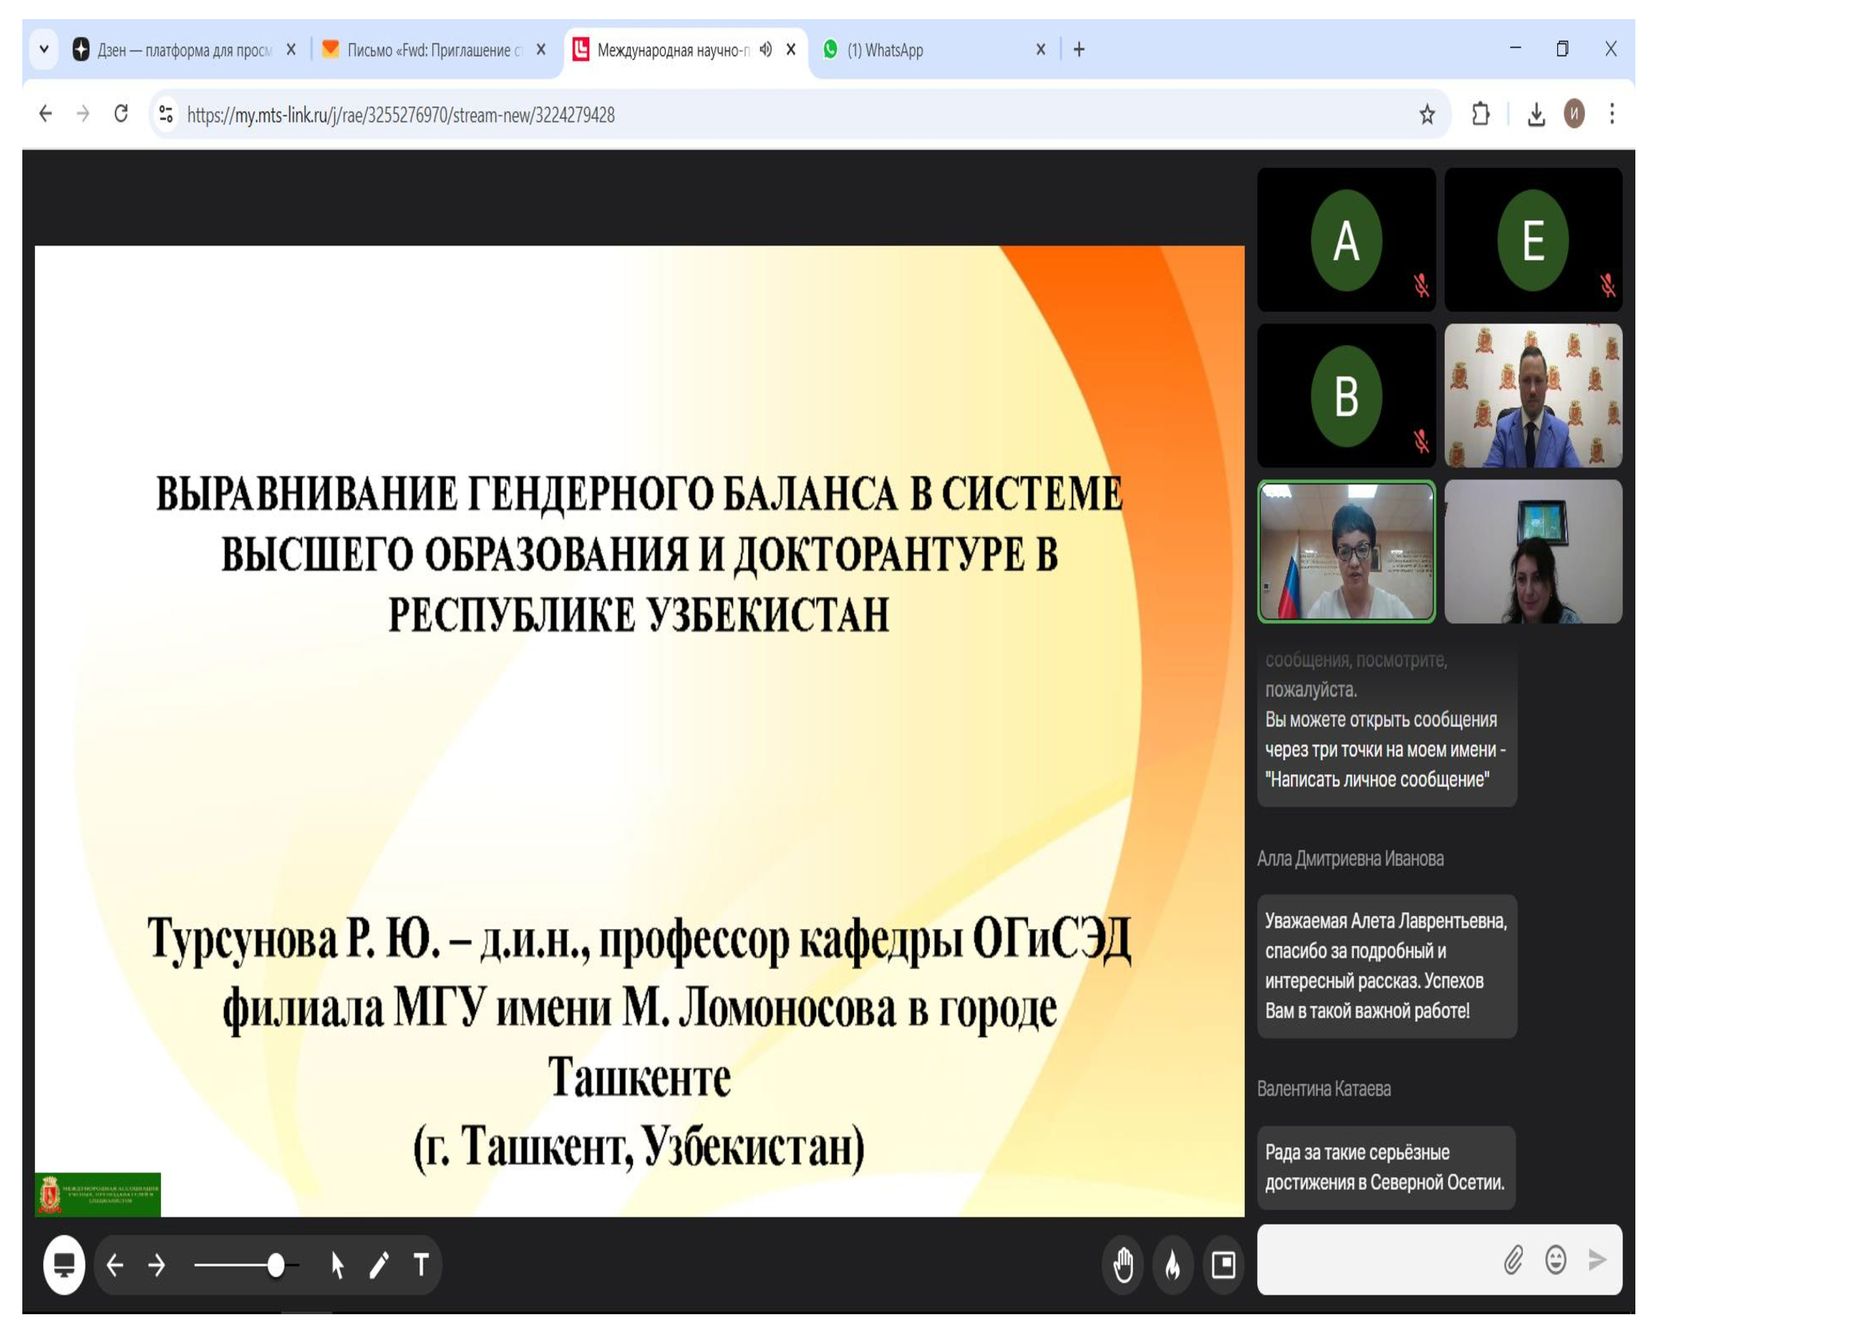Select the pencil drawing tool
Image resolution: width=1865 pixels, height=1319 pixels.
click(x=379, y=1265)
